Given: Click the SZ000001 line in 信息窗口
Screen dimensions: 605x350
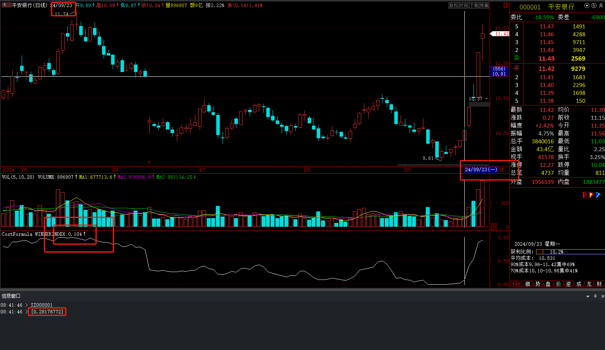Looking at the screenshot, I should click(x=41, y=305).
